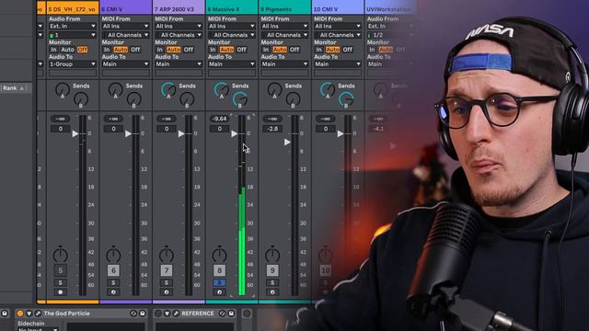Deactivate track 6 with its number button

(113, 270)
